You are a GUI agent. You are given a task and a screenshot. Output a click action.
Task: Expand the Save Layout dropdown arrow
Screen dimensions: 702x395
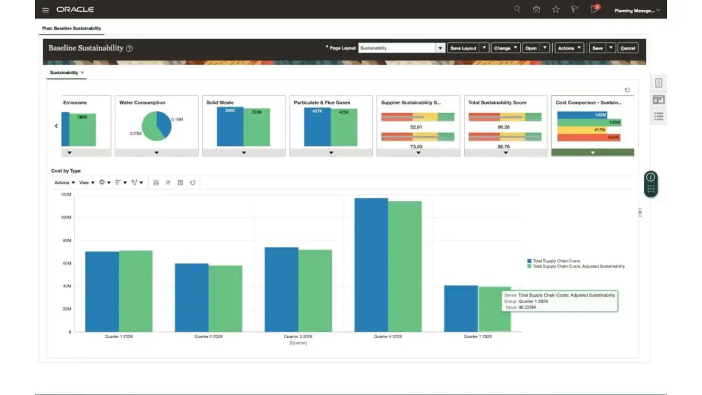point(484,48)
